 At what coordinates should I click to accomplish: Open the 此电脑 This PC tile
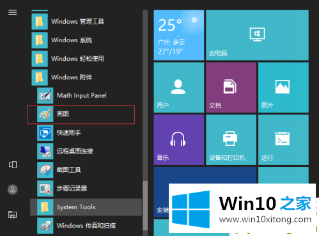257,35
